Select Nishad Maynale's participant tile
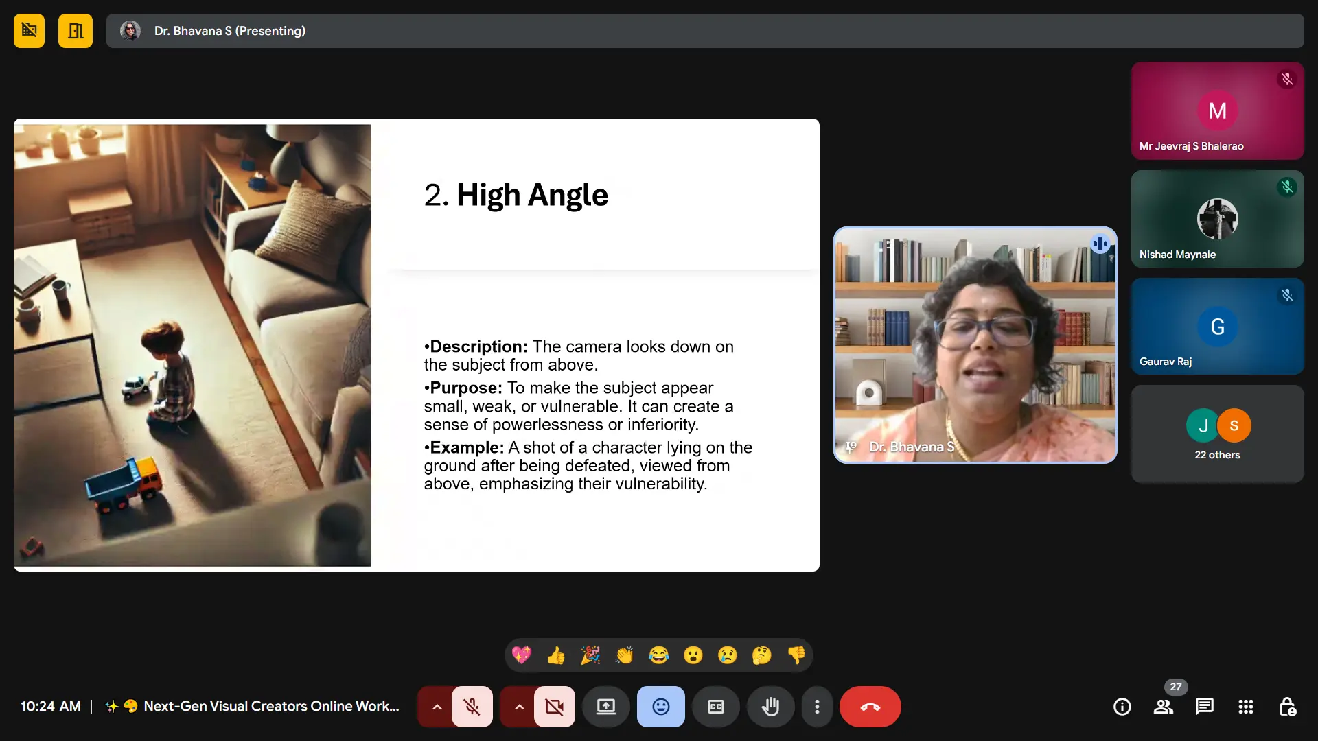 [x=1217, y=219]
